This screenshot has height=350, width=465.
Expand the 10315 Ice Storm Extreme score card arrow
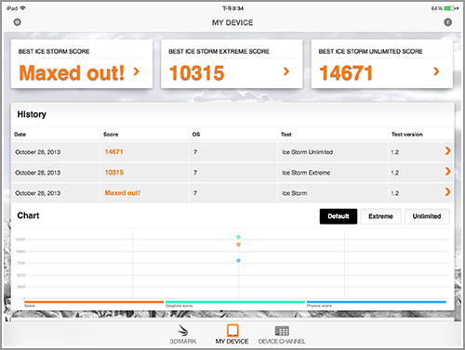click(286, 71)
